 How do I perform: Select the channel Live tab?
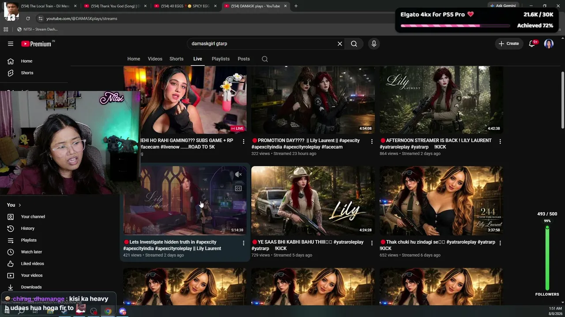[x=197, y=59]
